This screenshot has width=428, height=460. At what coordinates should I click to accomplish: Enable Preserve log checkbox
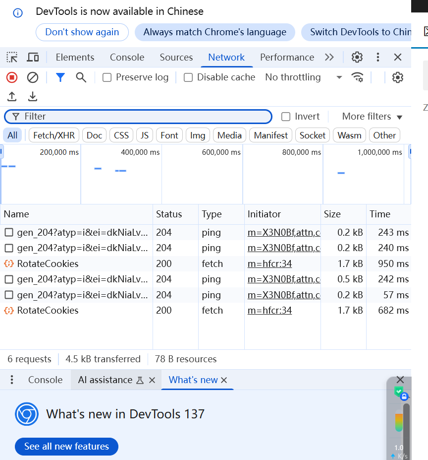pos(107,77)
